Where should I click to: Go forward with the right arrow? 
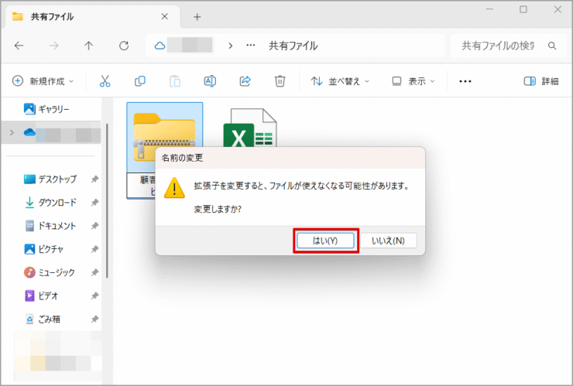pyautogui.click(x=53, y=46)
